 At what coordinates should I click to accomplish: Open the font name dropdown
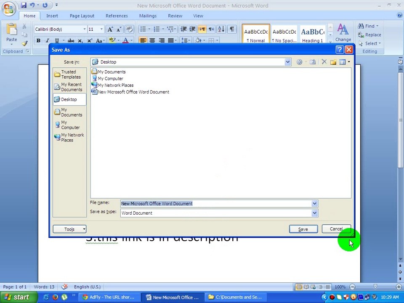point(84,29)
